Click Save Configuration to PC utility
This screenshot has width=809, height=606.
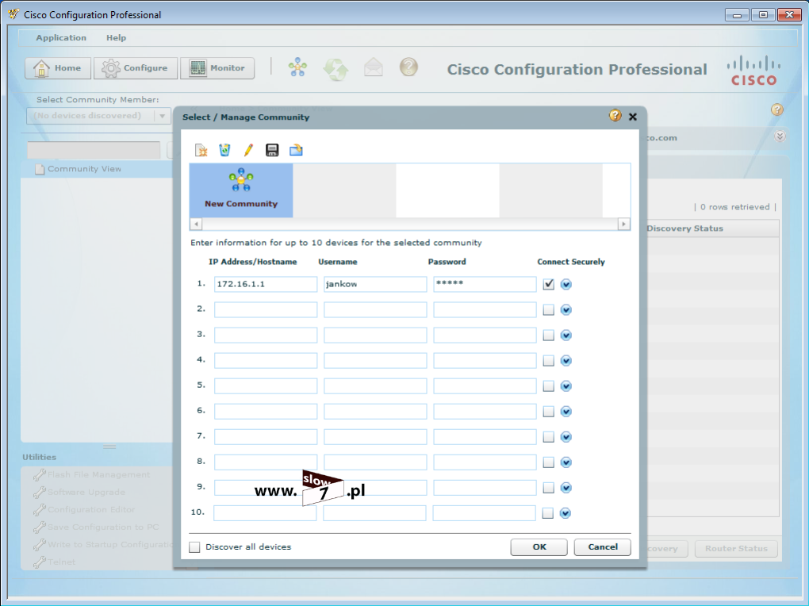pos(103,527)
